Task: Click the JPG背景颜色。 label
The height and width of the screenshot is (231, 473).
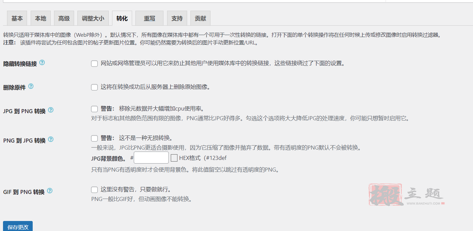Action: click(x=108, y=158)
